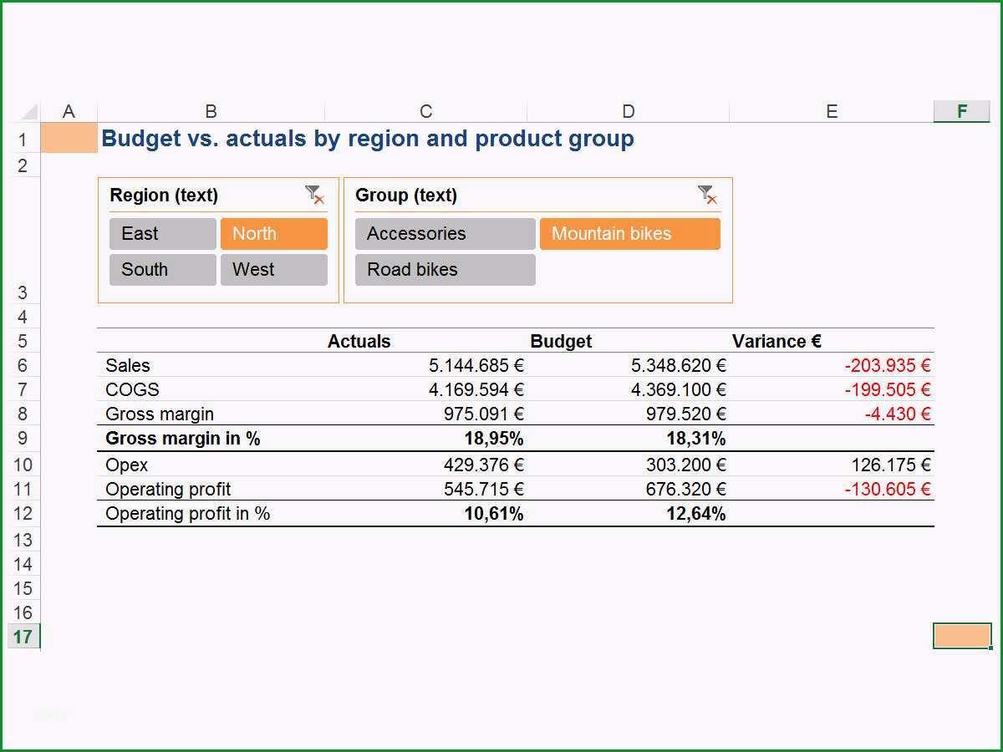Click COGS budget value 4.369.100 €
This screenshot has height=752, width=1003.
(679, 389)
